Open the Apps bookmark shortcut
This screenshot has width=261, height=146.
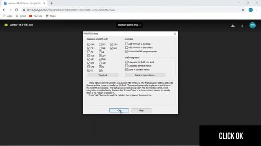8,16
